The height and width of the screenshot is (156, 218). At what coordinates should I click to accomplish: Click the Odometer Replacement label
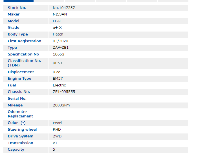[20, 114]
